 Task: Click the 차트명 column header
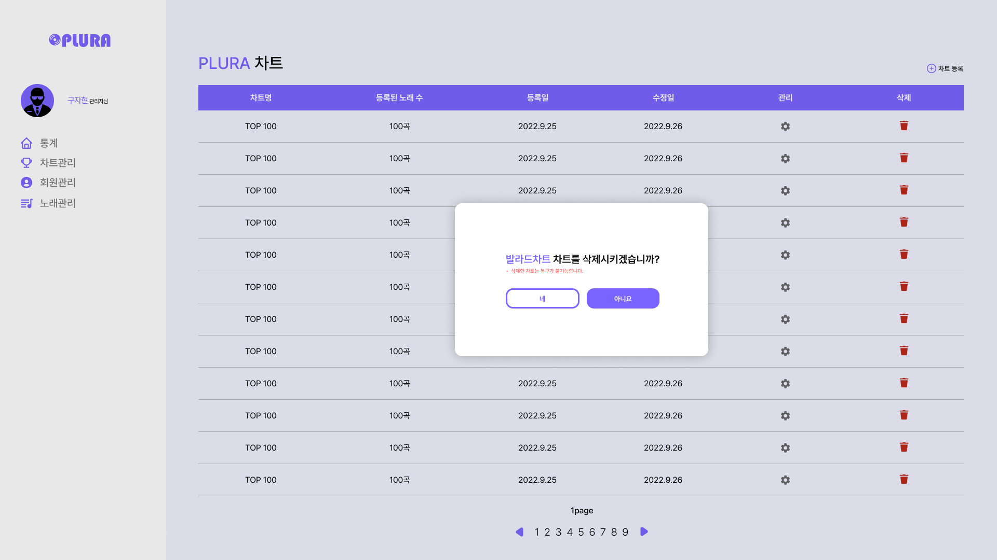(261, 98)
